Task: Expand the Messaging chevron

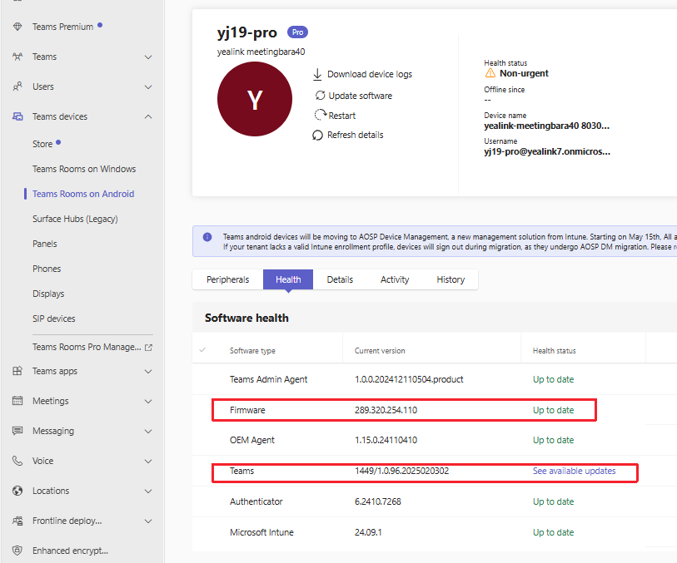Action: [148, 431]
